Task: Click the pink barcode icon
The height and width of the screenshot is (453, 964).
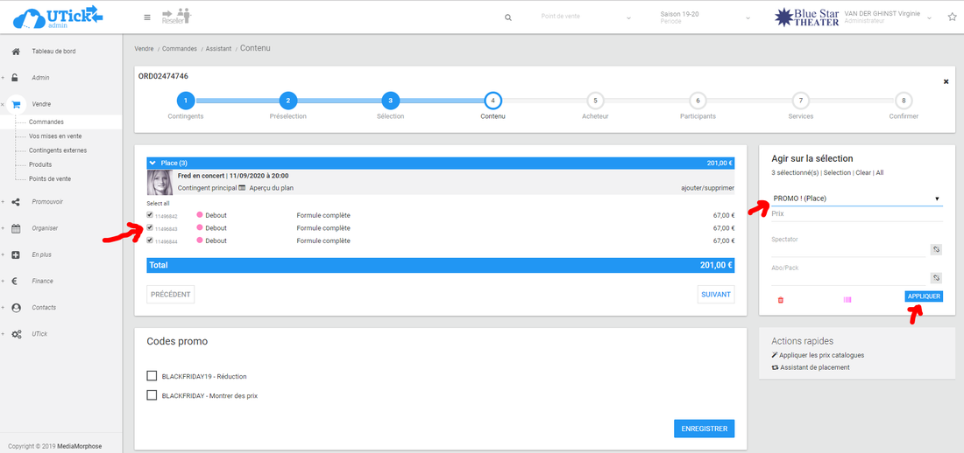Action: 847,300
